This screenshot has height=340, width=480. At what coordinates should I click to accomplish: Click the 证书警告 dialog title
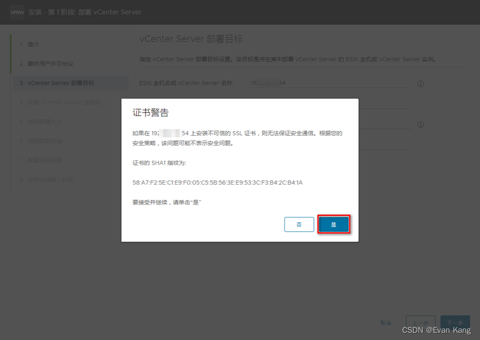point(151,113)
